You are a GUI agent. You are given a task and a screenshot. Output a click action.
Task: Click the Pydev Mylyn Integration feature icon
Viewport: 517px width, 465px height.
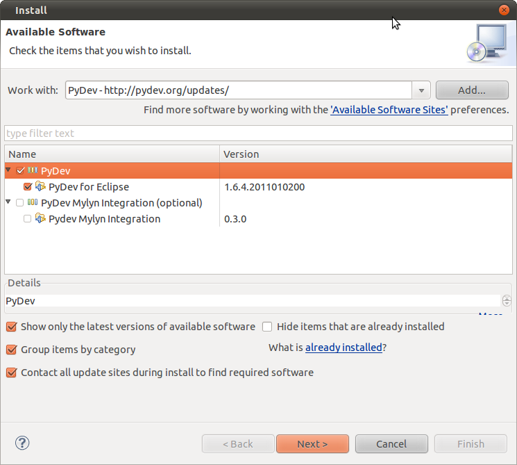point(40,218)
